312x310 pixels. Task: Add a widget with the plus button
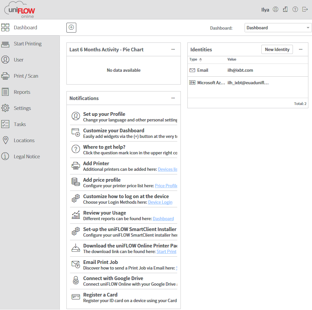[71, 27]
